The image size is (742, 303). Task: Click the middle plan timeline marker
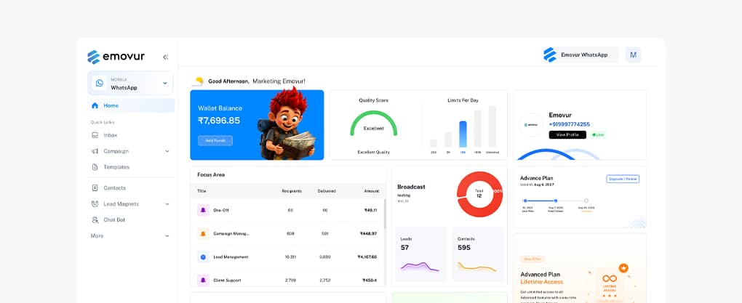[556, 201]
